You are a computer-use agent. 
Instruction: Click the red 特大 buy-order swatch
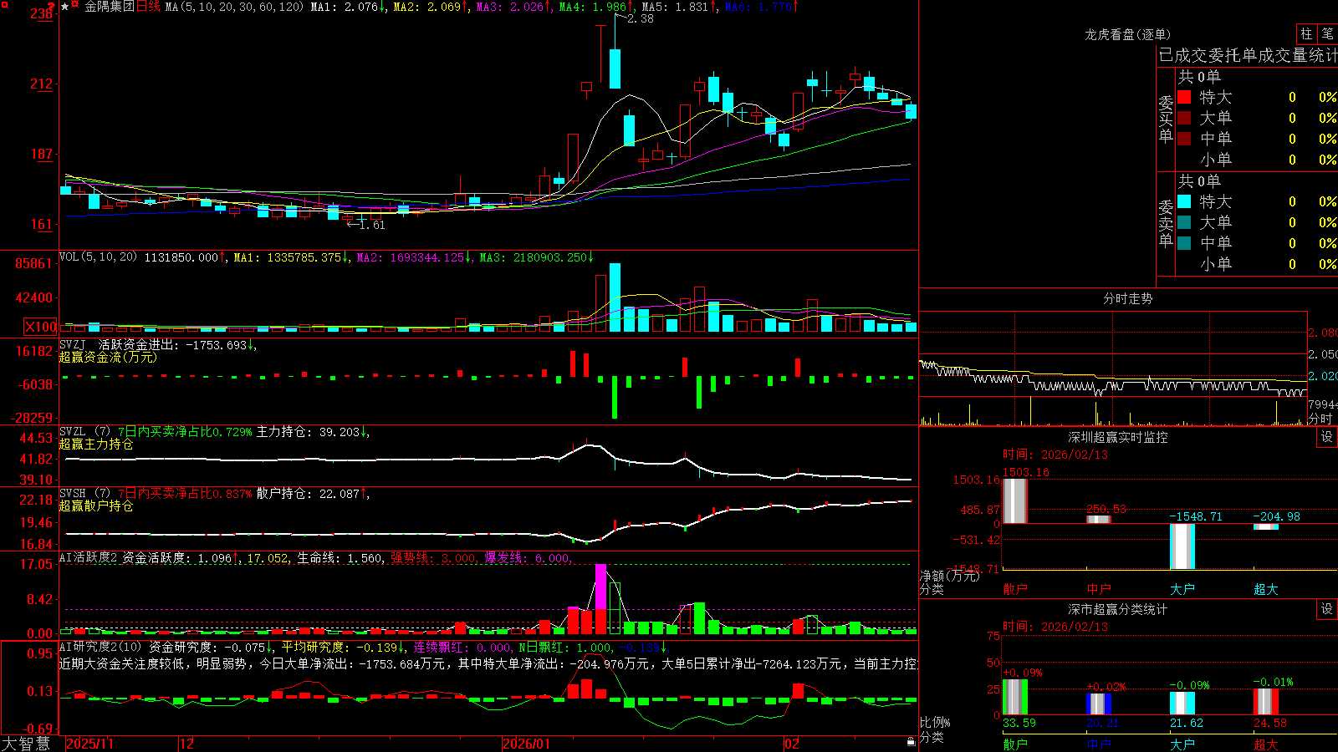[1184, 97]
